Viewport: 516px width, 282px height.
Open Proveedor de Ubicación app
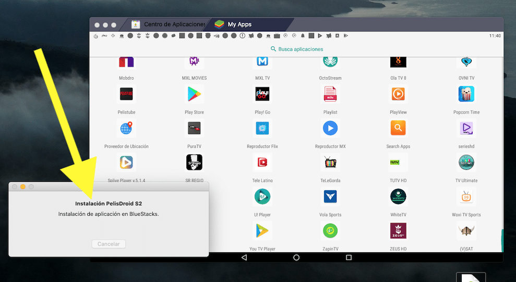coord(126,128)
